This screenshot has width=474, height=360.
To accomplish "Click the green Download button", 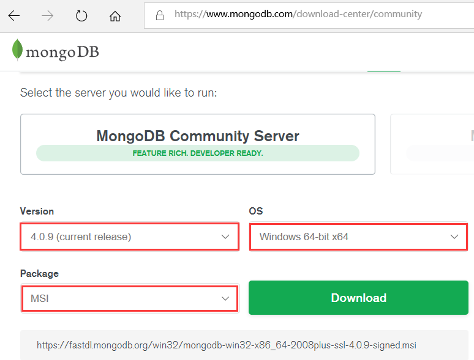I will [358, 298].
